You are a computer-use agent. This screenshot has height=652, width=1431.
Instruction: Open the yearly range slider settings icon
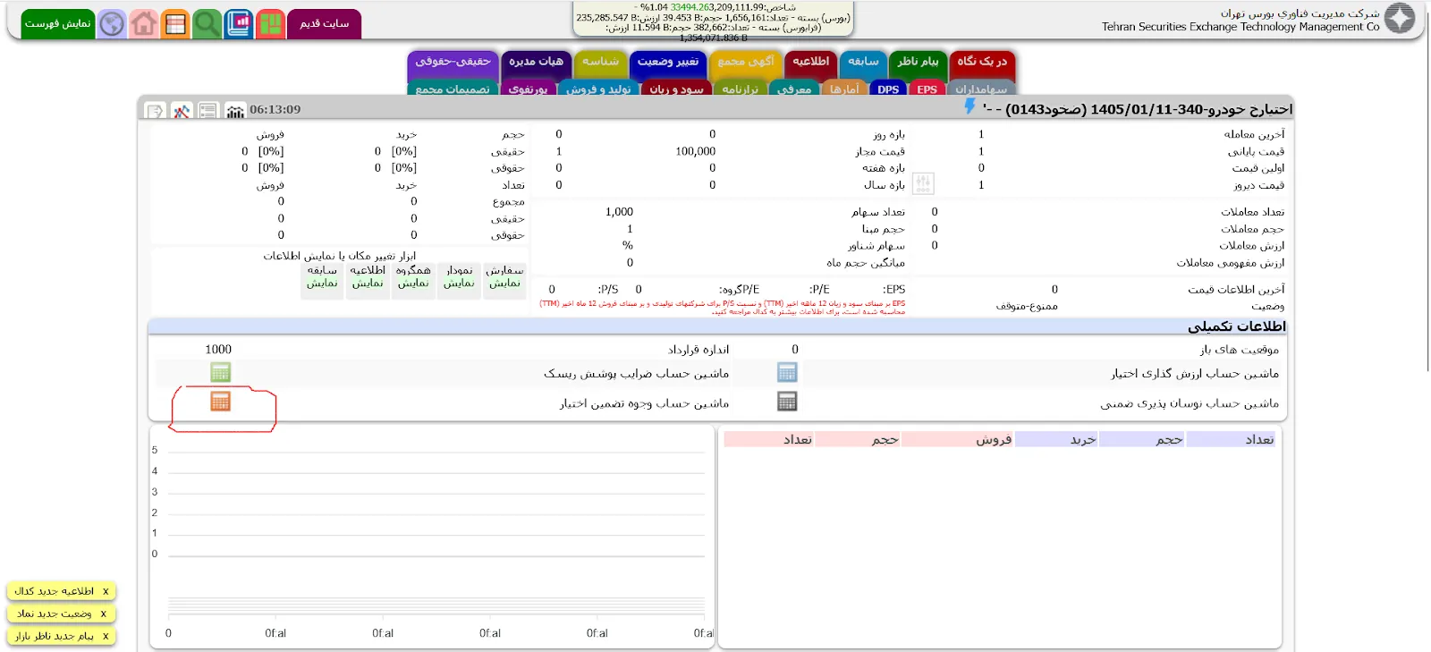pyautogui.click(x=923, y=184)
